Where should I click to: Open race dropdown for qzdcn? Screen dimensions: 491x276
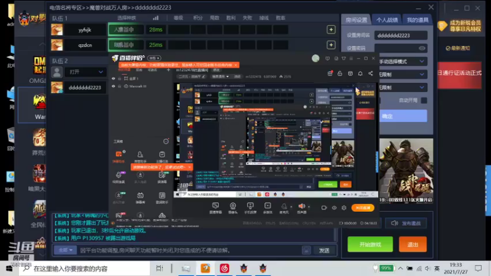point(126,45)
